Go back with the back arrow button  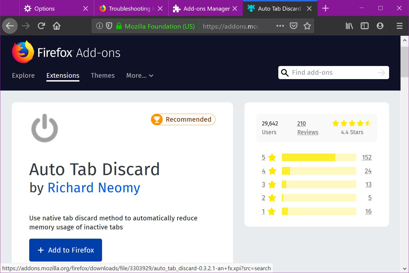click(x=10, y=26)
